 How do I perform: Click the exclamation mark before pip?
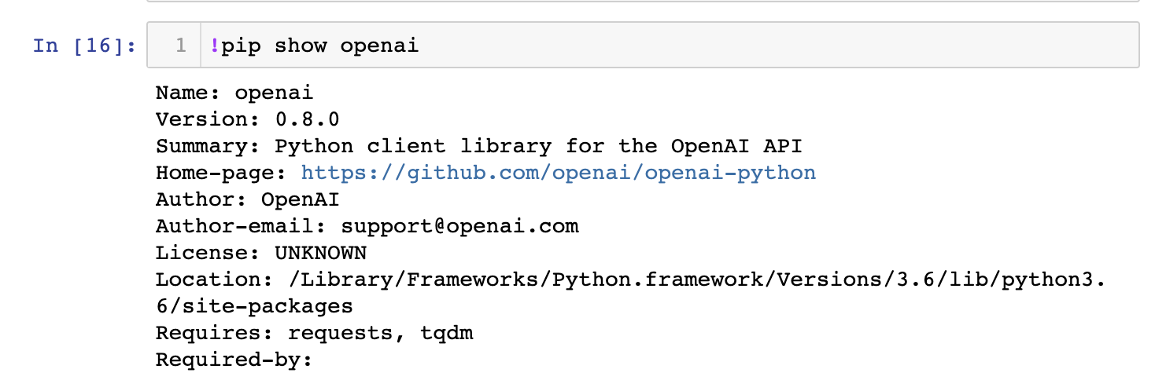[x=214, y=46]
